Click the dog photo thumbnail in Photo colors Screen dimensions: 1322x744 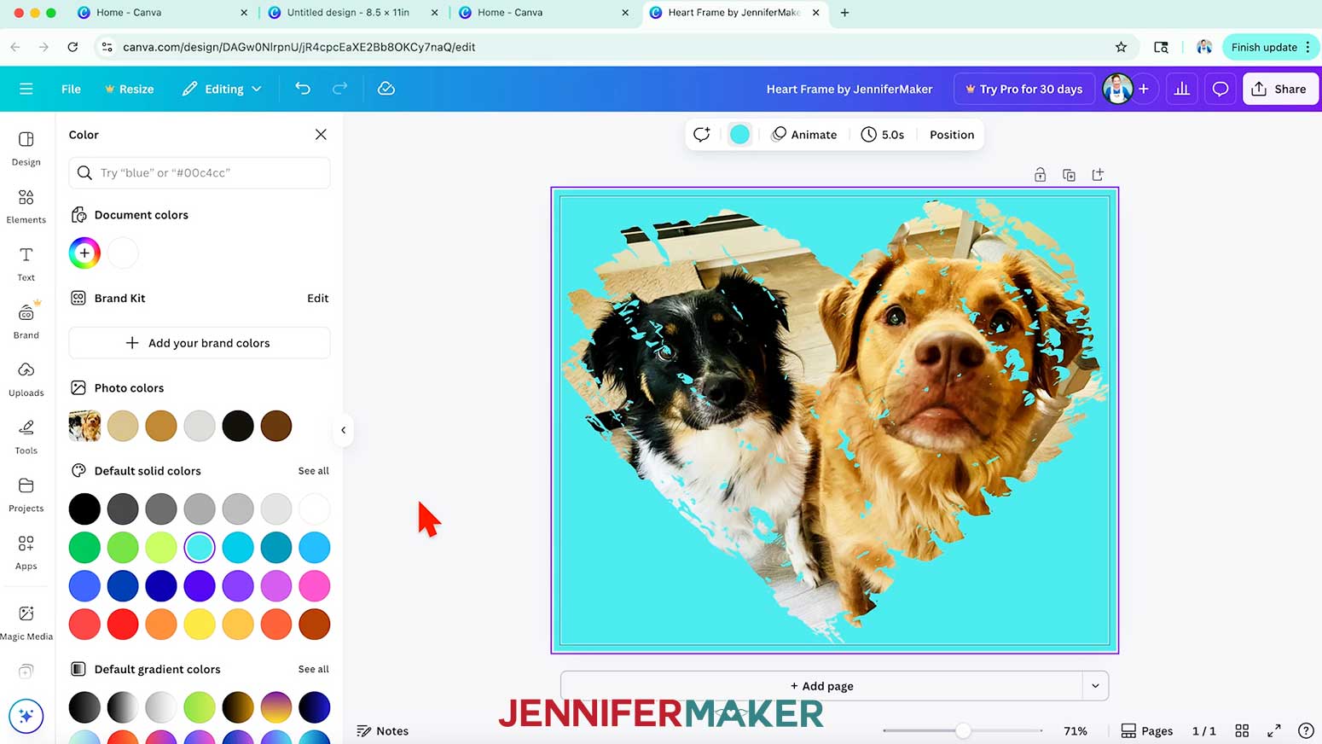click(x=84, y=426)
